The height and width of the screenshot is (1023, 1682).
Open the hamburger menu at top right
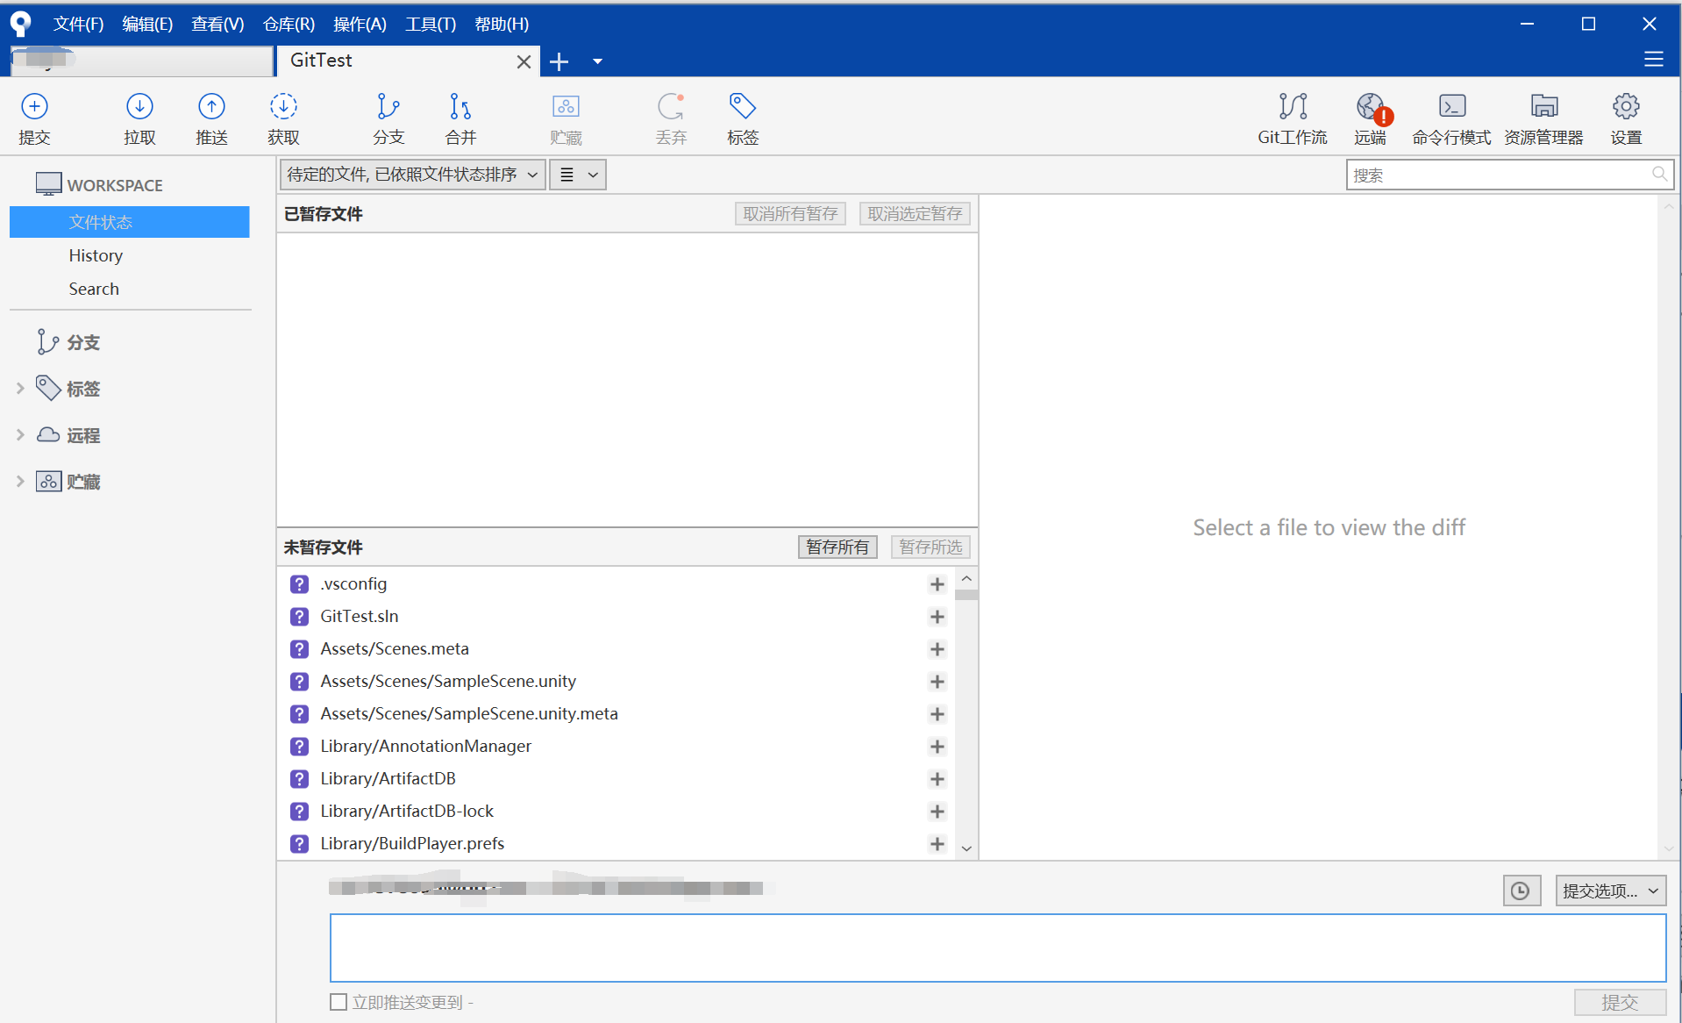click(1653, 60)
